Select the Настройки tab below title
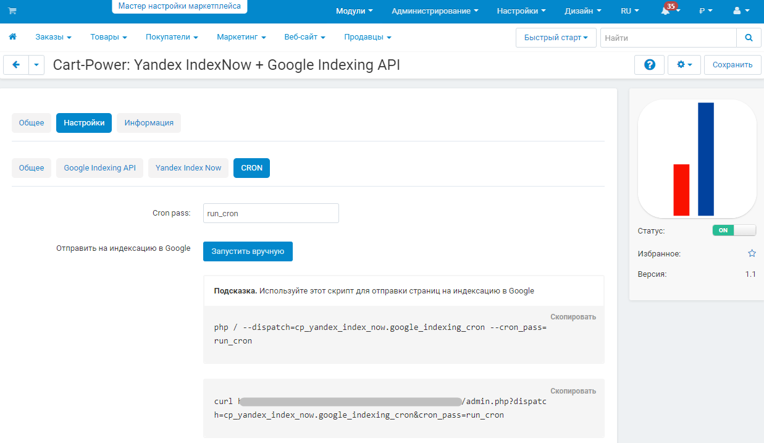Image resolution: width=764 pixels, height=443 pixels. tap(84, 123)
